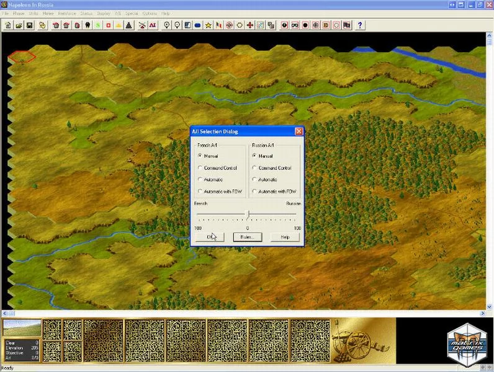Click the map's vertical scrollbar down arrow
The image size is (494, 372).
[x=489, y=306]
